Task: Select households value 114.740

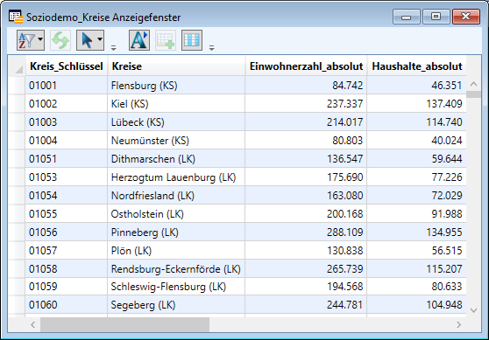Action: [x=417, y=122]
